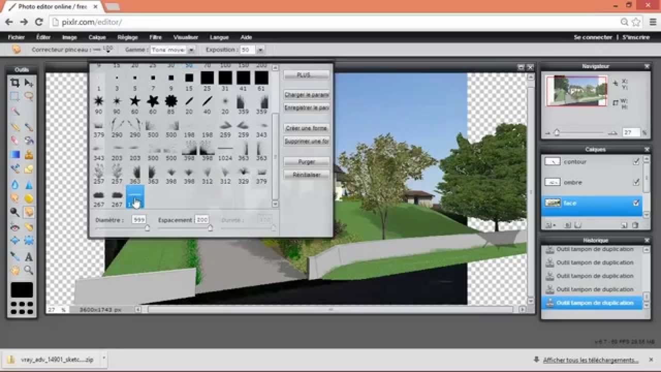Screen dimensions: 661x372
Task: Select the Smudge tool
Action: (x=15, y=198)
